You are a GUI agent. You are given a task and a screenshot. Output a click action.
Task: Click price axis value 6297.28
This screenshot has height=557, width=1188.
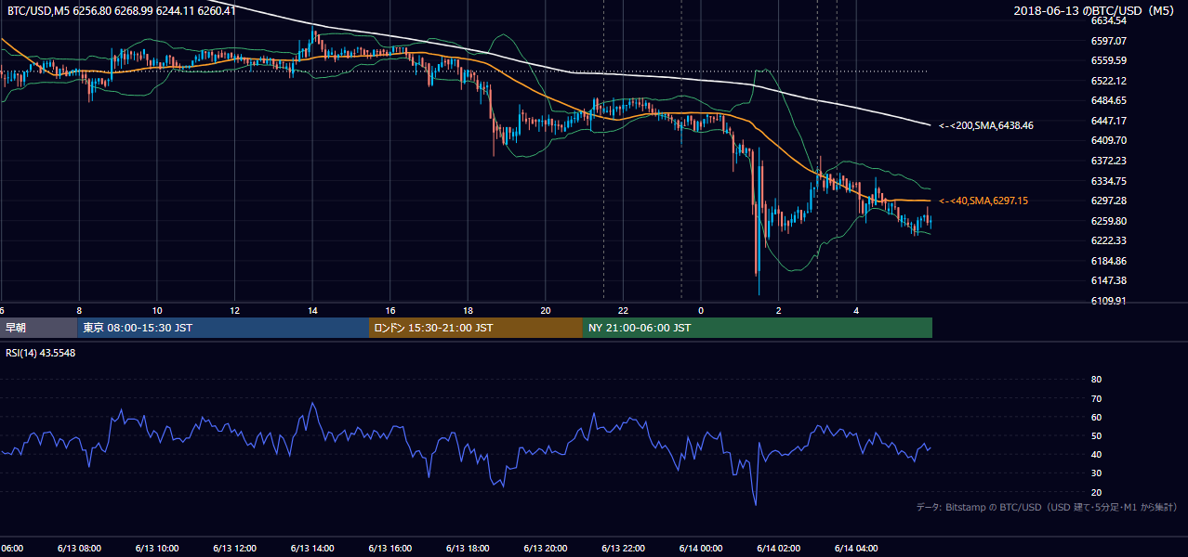(x=1108, y=201)
